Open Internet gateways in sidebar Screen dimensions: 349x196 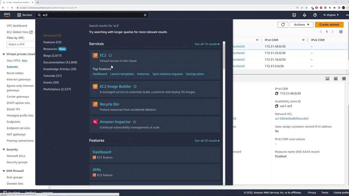click(19, 79)
